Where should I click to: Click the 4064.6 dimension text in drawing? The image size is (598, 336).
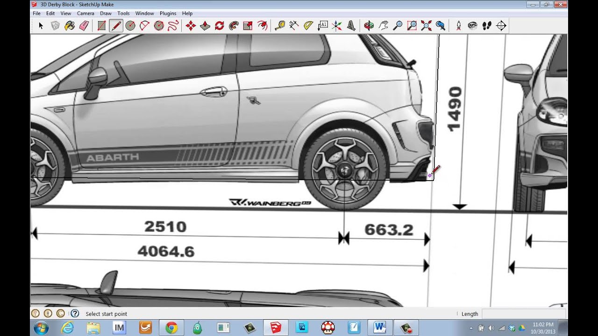coord(166,252)
